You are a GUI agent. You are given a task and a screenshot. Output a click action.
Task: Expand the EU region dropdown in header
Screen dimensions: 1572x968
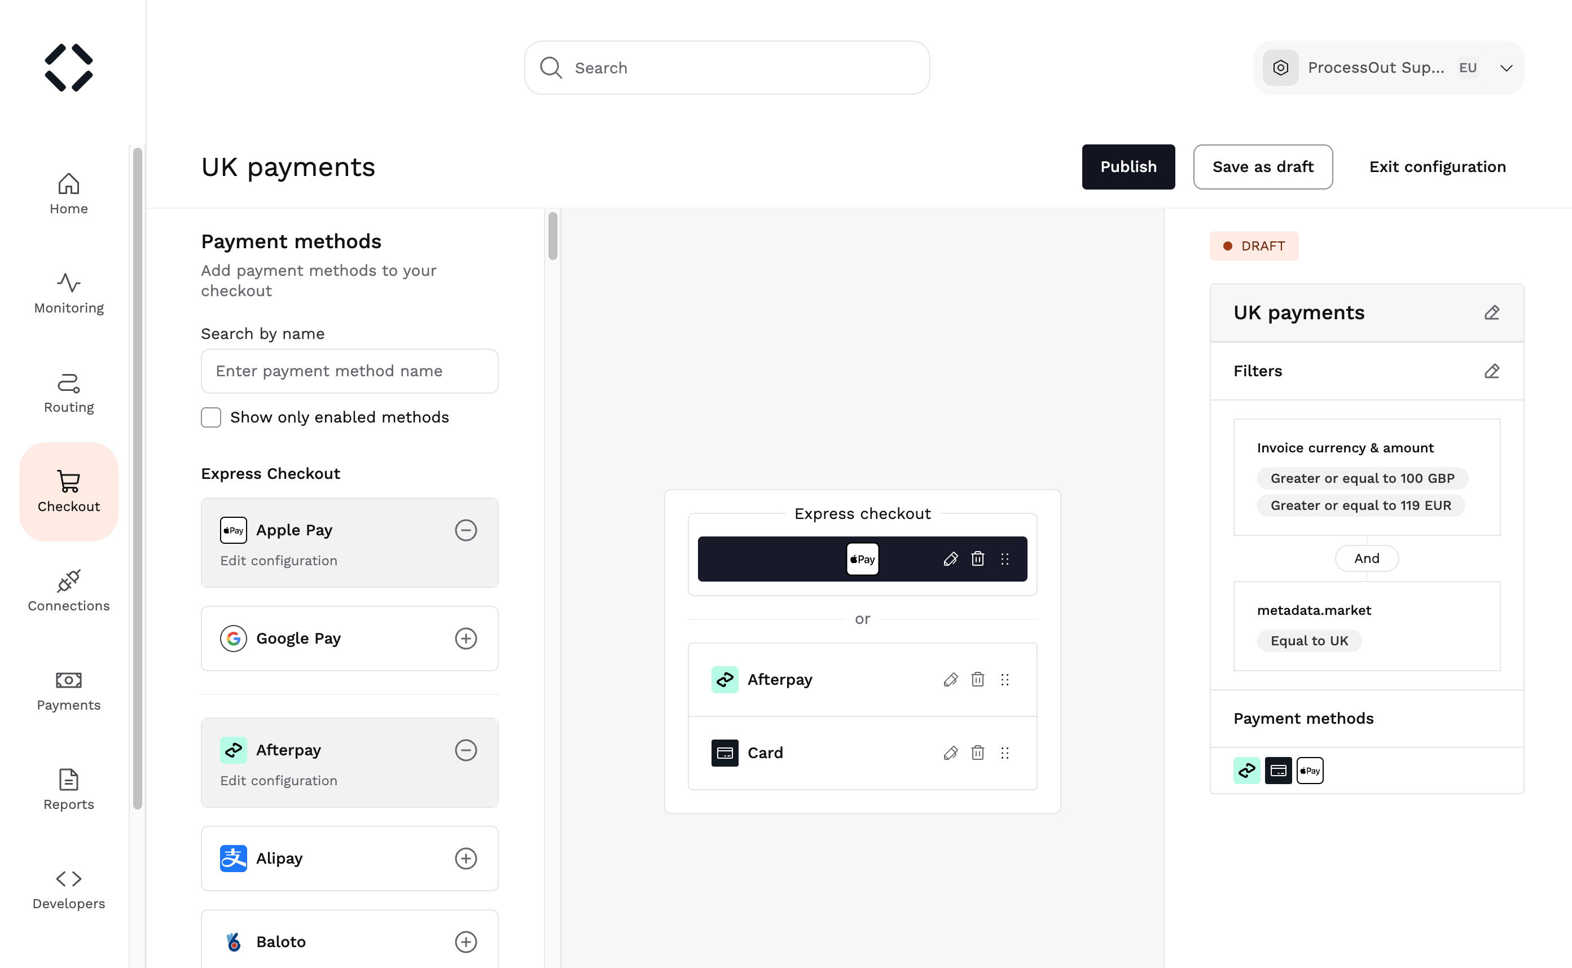click(1506, 67)
